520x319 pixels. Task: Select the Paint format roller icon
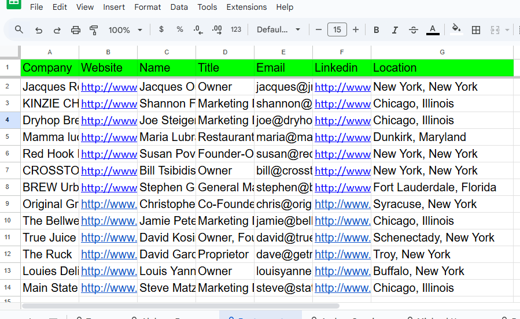(x=94, y=30)
